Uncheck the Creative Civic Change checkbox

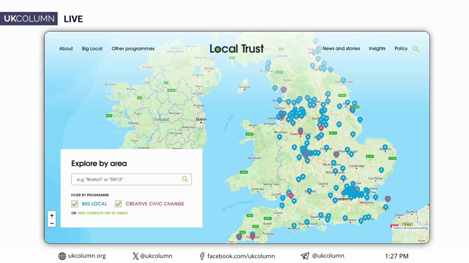coord(118,203)
